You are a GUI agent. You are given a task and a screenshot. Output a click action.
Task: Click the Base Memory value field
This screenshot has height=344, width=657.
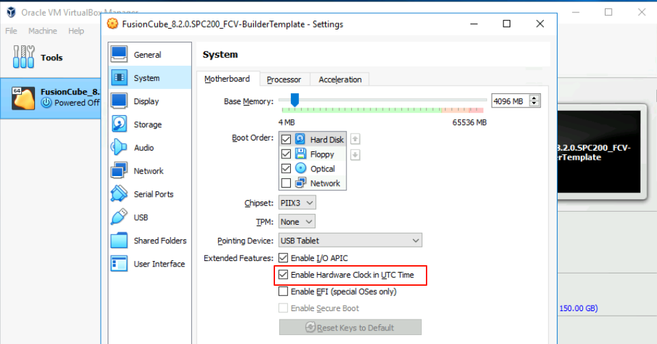(x=508, y=101)
